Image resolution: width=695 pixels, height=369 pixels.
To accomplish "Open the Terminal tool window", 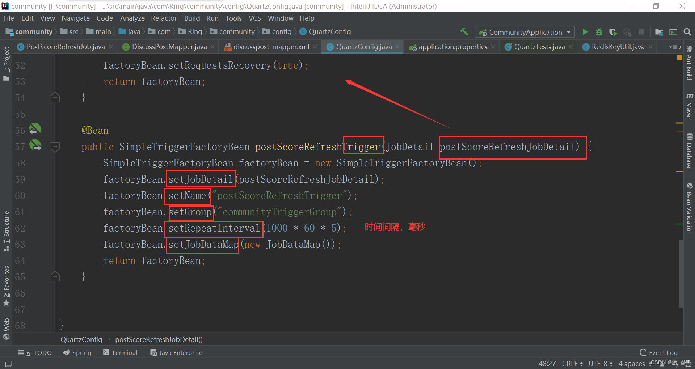I will (120, 352).
